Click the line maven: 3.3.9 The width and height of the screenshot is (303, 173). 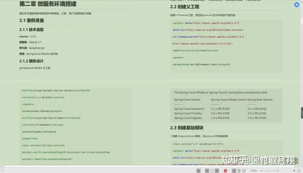[x=27, y=36]
